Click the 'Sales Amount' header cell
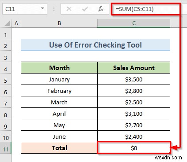This screenshot has height=162, width=187. (134, 68)
